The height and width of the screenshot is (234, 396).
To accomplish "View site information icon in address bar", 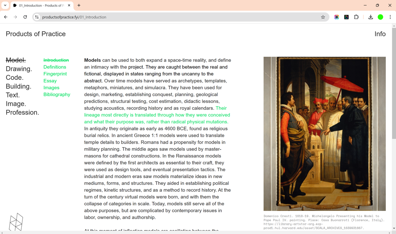I will click(x=37, y=17).
